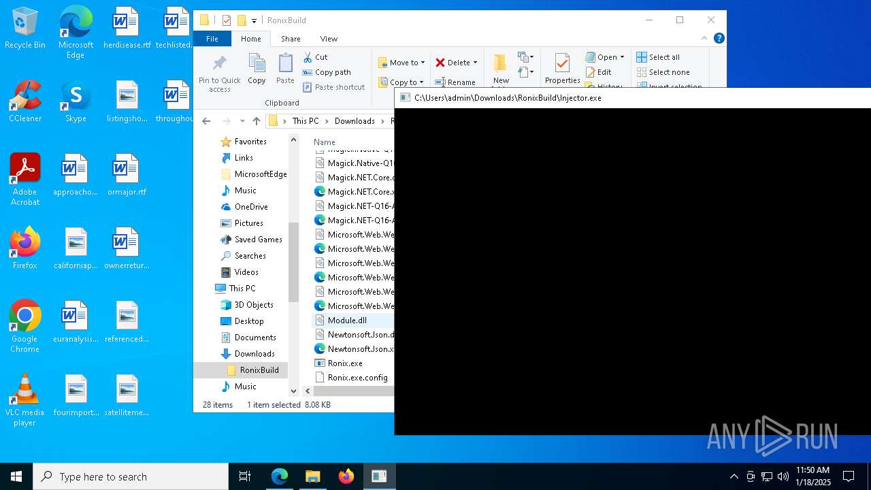This screenshot has width=871, height=490.
Task: Click Select all in ribbon
Action: [x=658, y=57]
